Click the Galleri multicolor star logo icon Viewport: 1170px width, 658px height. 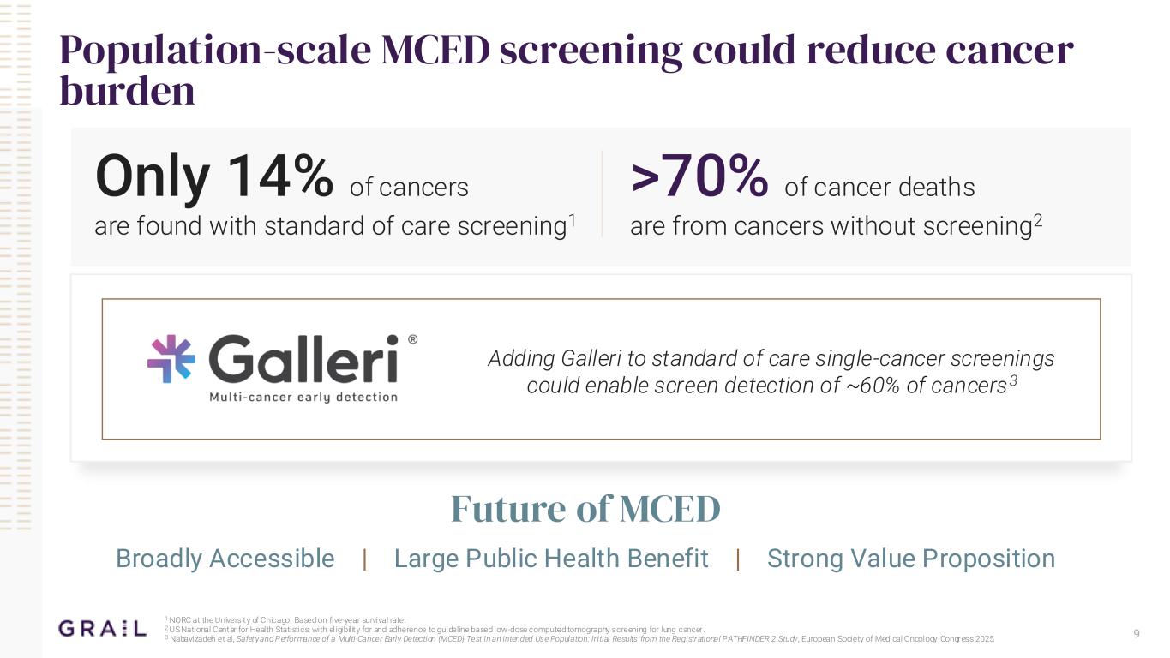click(171, 358)
